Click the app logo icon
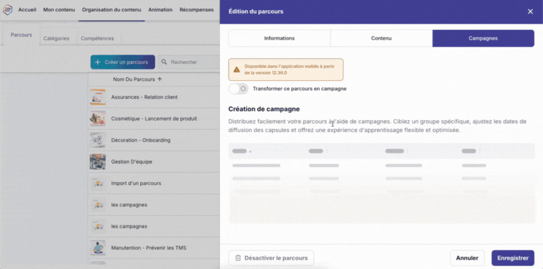543x269 pixels. [7, 10]
